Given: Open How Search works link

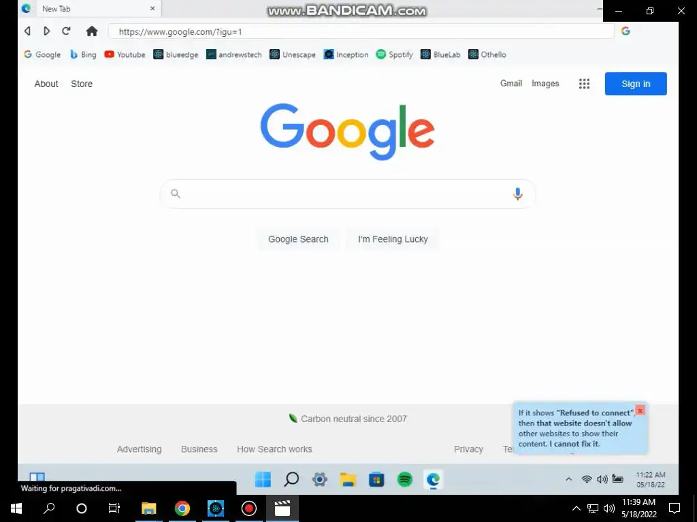Looking at the screenshot, I should [274, 449].
